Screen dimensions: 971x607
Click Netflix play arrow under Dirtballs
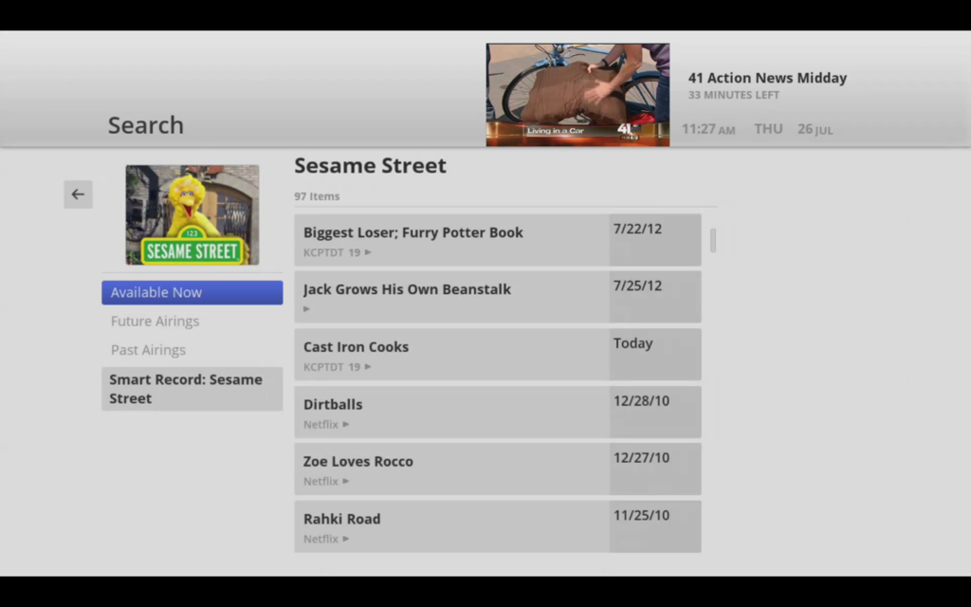[346, 425]
